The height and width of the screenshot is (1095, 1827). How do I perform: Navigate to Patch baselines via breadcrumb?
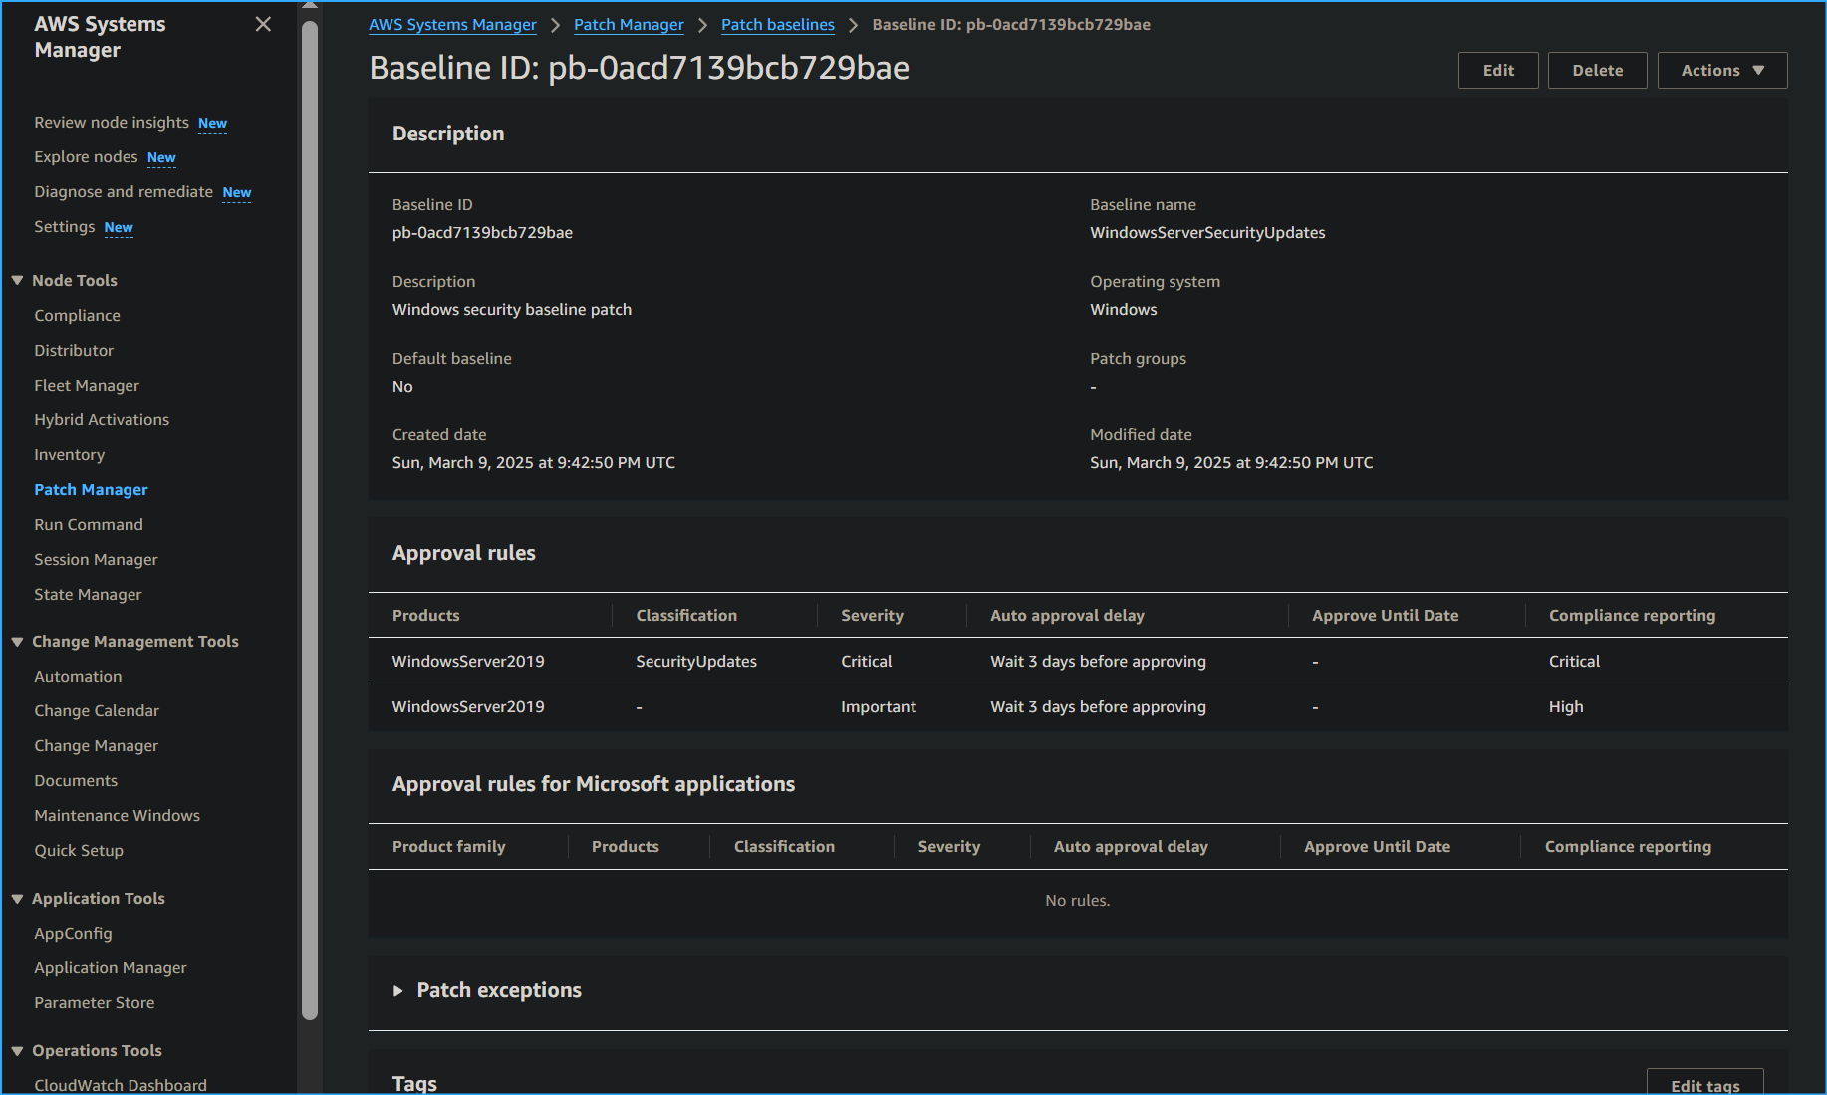(x=777, y=24)
